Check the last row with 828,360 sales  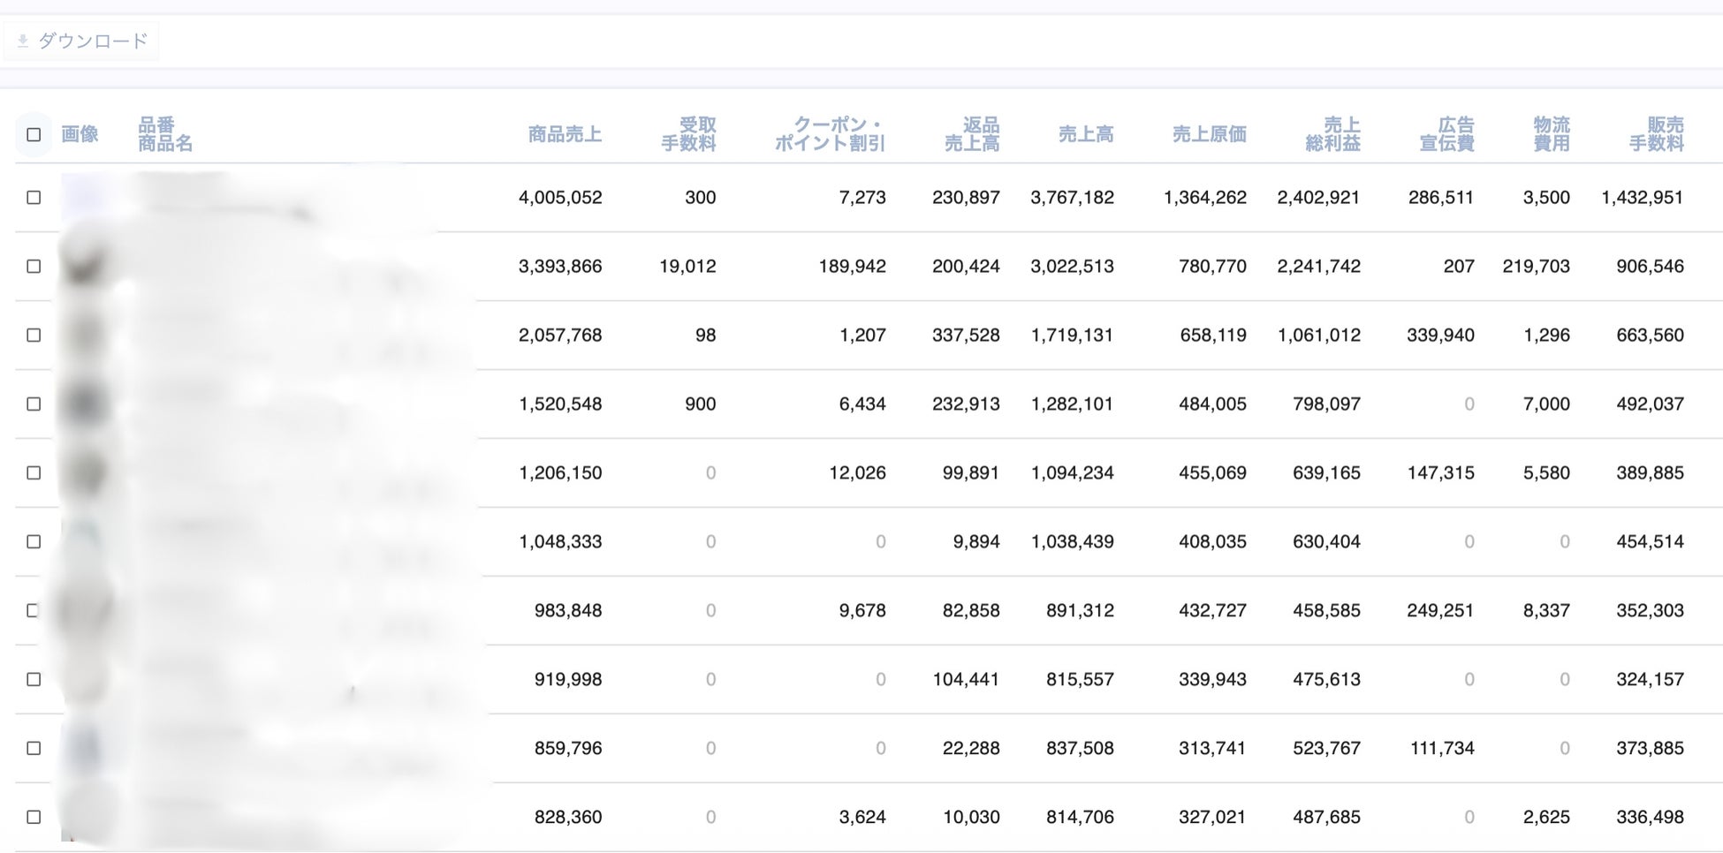click(34, 818)
